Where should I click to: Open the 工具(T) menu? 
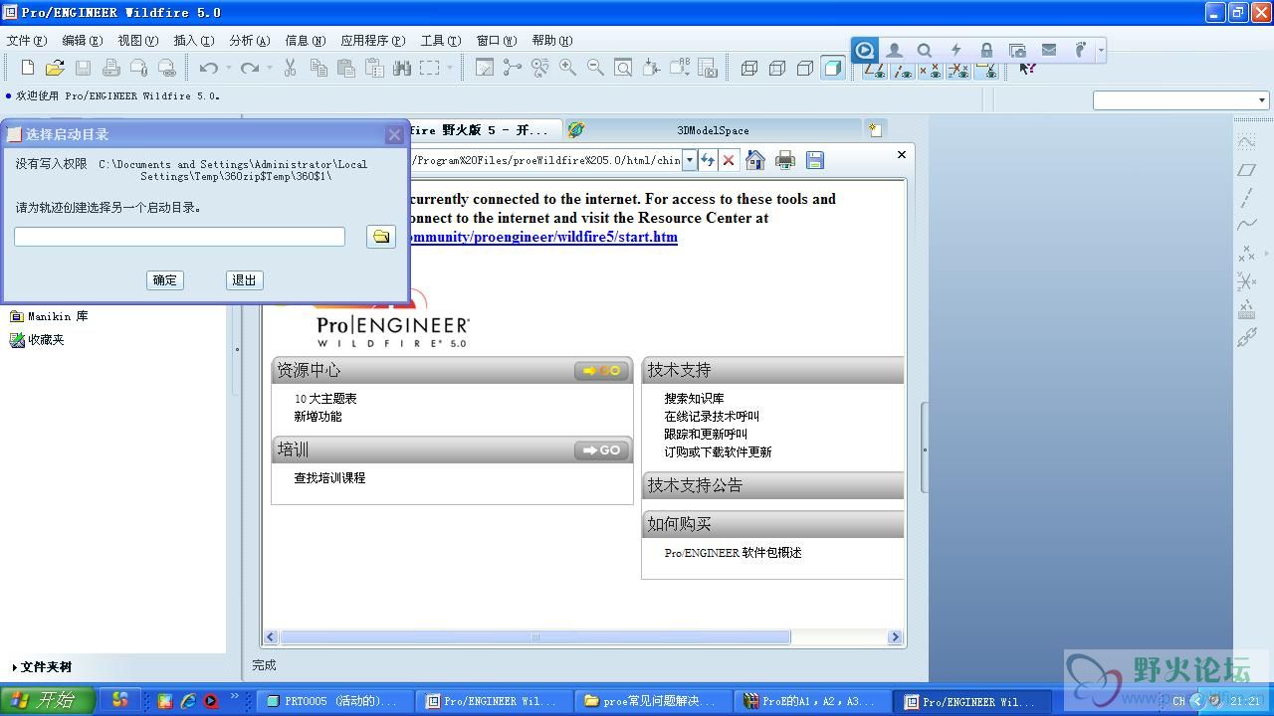pyautogui.click(x=440, y=41)
